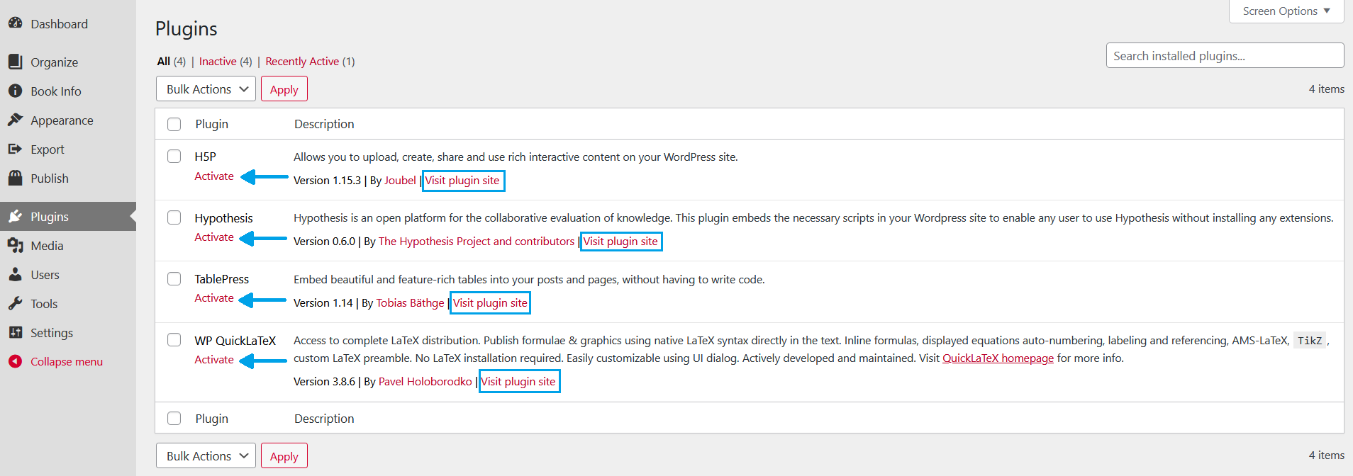The image size is (1353, 476).
Task: Open Pavel Holoborodko author link
Action: (425, 381)
